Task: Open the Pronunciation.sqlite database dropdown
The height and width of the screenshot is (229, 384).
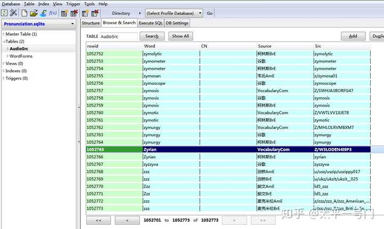Action: coord(39,24)
